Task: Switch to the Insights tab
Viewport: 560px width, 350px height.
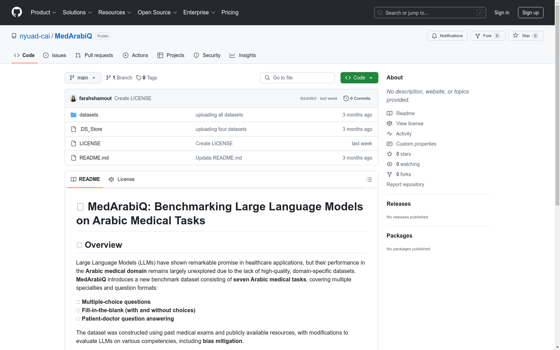Action: point(243,55)
